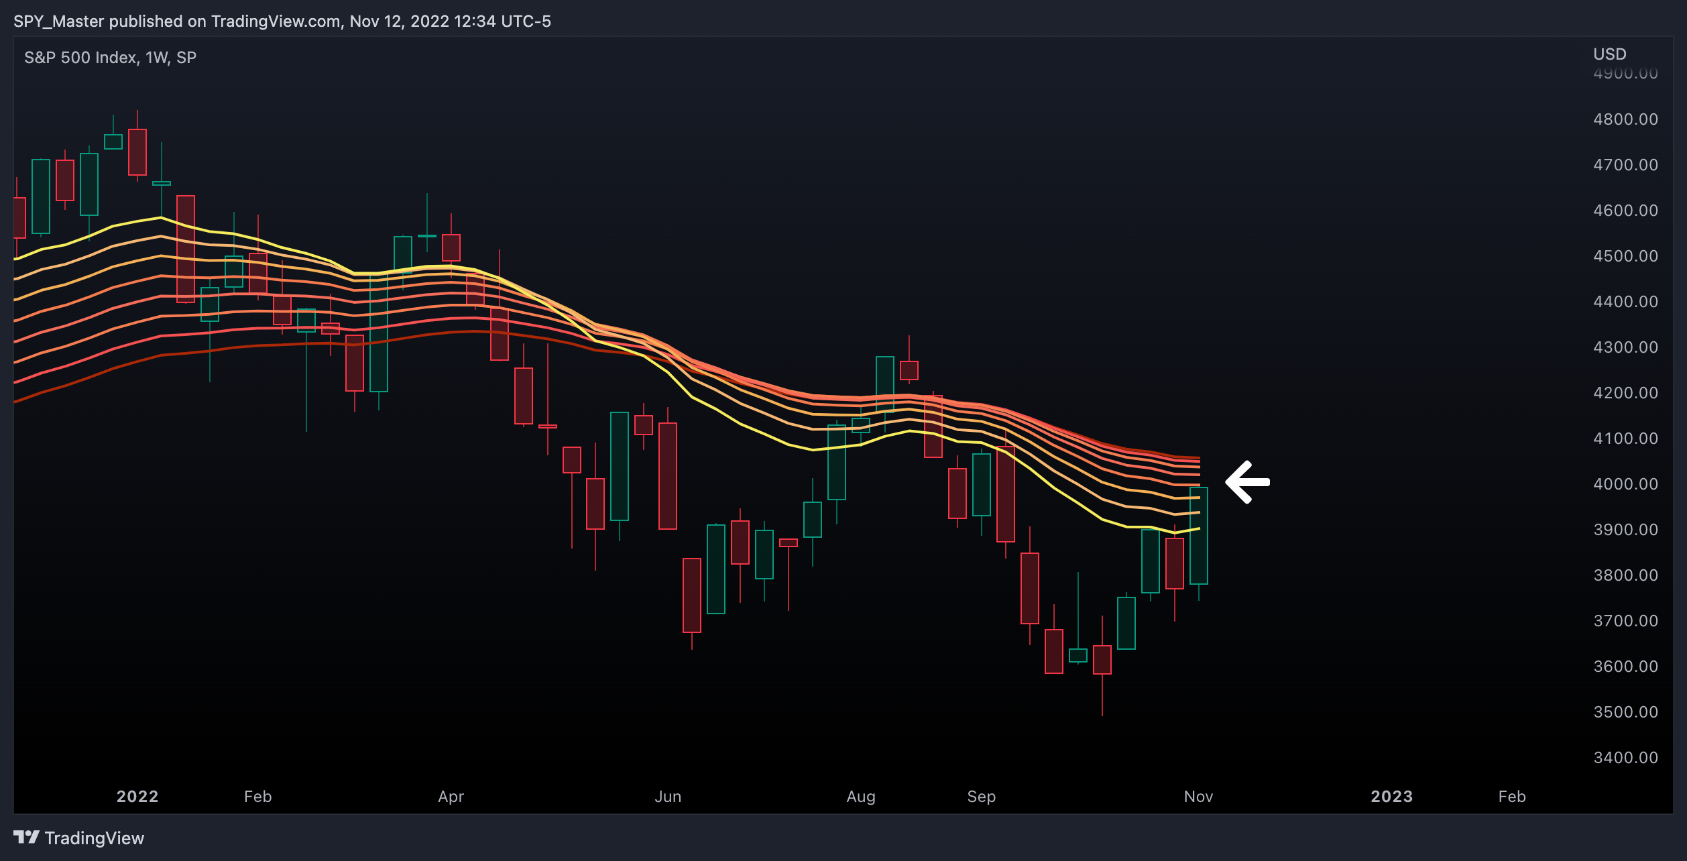The height and width of the screenshot is (861, 1687).
Task: Click the Nov time axis label
Action: (1199, 797)
